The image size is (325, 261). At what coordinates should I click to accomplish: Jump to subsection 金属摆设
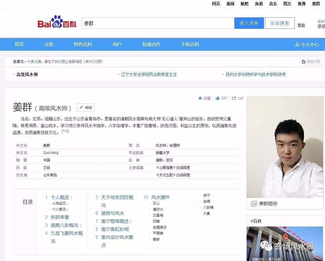point(160,227)
